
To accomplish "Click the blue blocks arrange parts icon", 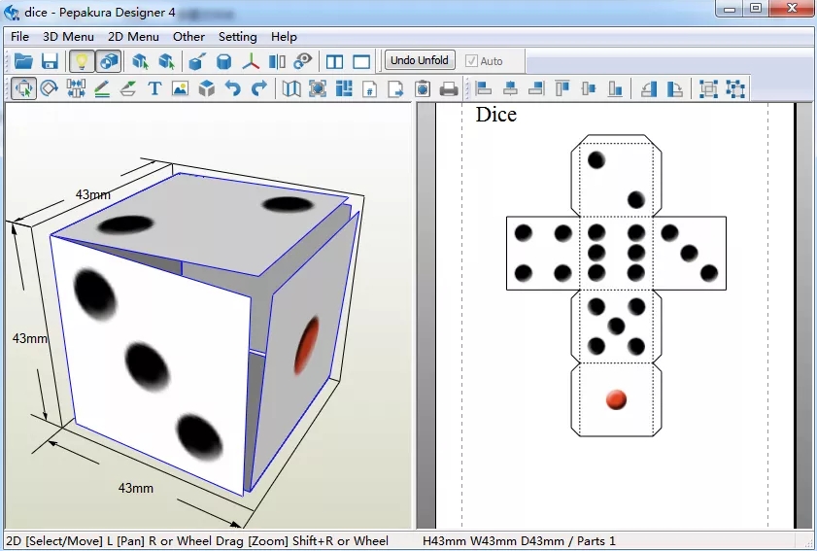I will coord(344,88).
